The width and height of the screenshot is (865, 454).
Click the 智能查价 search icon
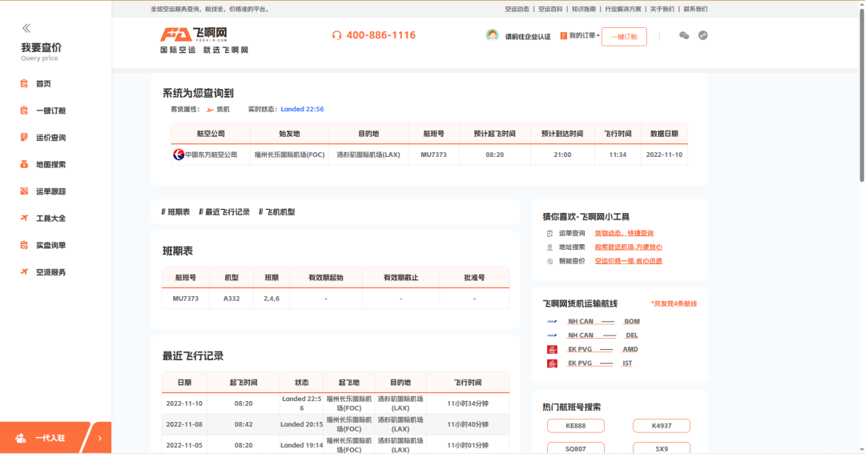tap(549, 262)
